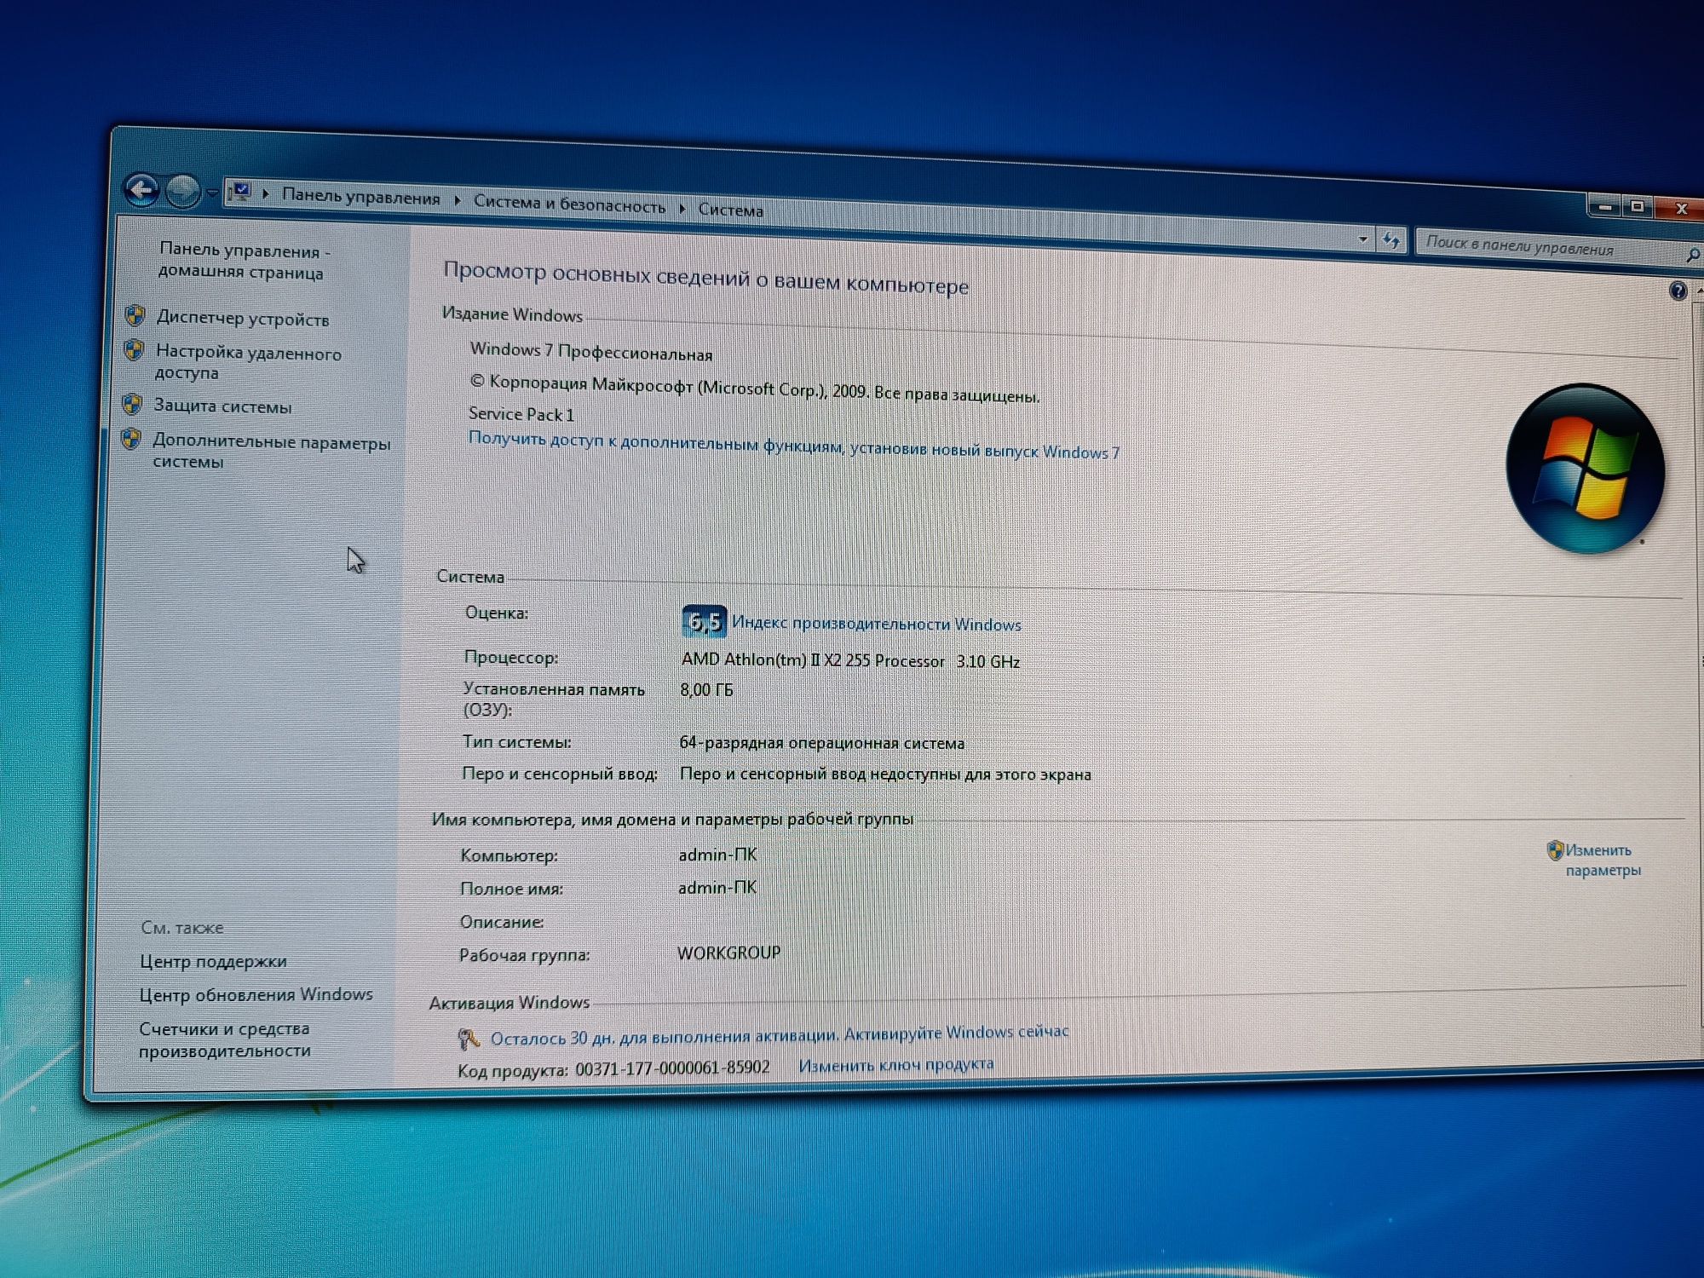1704x1278 pixels.
Task: Click the 8,00 ГБ memory value
Action: [706, 689]
